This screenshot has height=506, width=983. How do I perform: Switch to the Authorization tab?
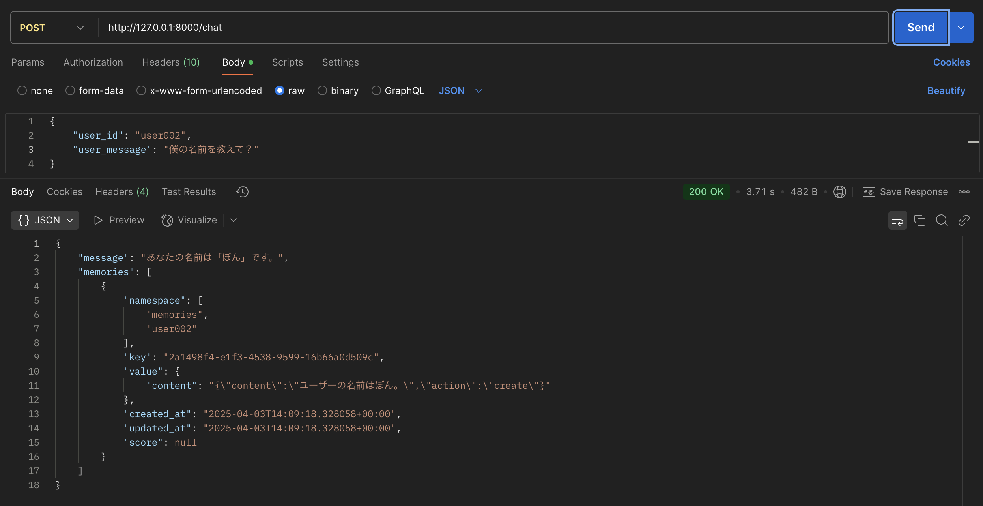[x=93, y=62]
